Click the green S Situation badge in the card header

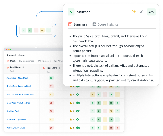pyautogui.click(x=71, y=12)
